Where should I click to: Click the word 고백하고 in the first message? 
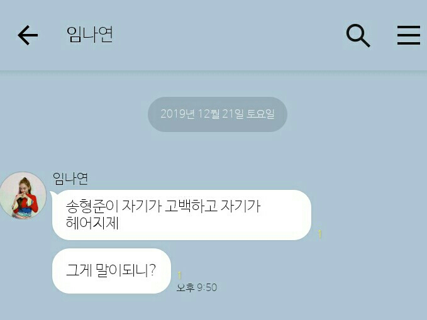coord(191,206)
